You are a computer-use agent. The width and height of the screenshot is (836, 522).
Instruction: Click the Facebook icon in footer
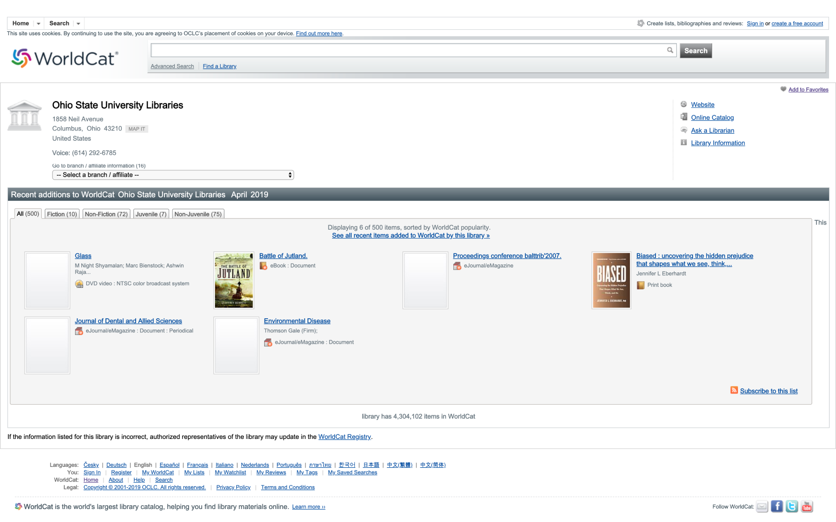pos(777,506)
